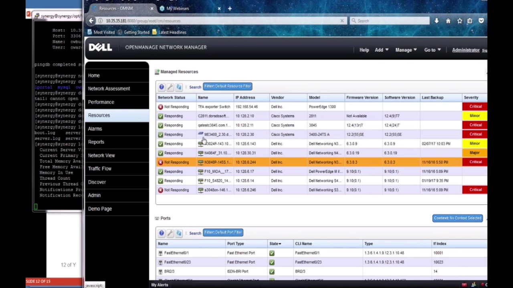Open the wrench settings icon in Ports toolbar
The image size is (513, 288).
pyautogui.click(x=170, y=233)
